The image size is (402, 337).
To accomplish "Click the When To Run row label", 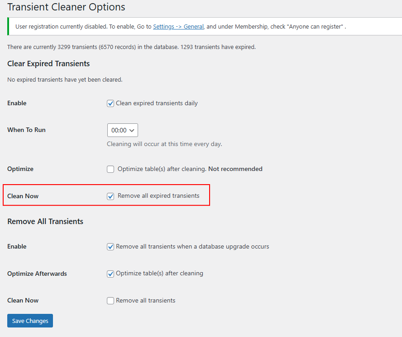I will tap(26, 130).
